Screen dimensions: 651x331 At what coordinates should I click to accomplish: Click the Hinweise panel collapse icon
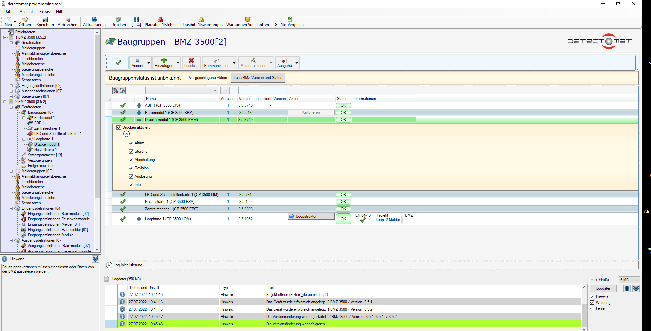coord(96,259)
